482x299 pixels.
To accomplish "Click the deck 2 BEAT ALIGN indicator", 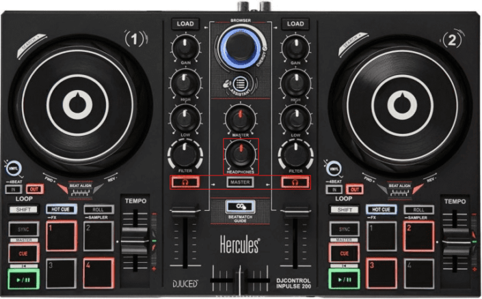I will click(399, 190).
